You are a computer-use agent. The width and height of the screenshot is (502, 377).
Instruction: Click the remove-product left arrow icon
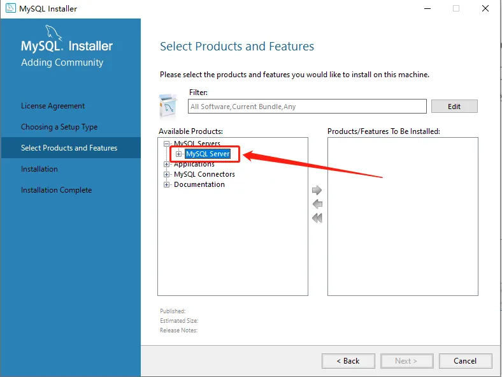tap(317, 204)
